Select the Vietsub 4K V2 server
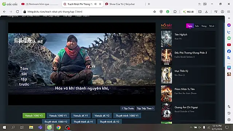The image size is (233, 131). point(102,116)
